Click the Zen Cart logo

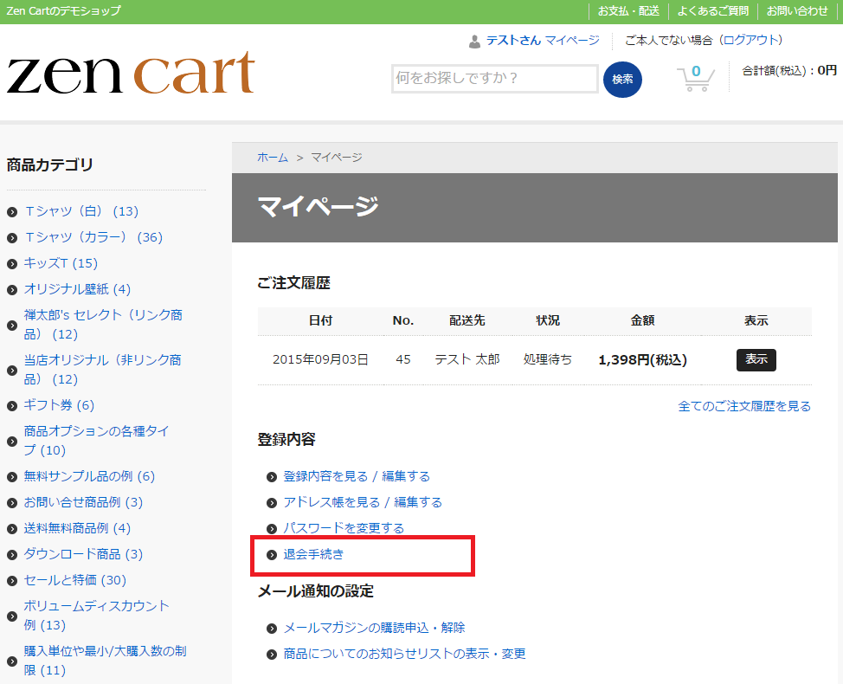[x=131, y=74]
